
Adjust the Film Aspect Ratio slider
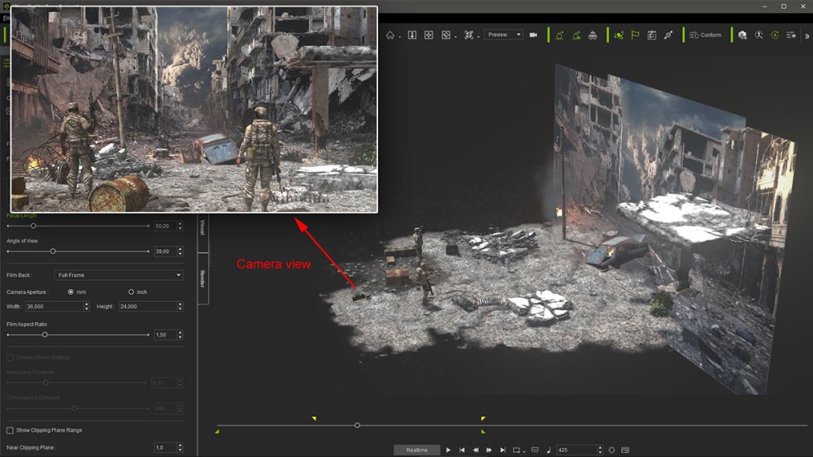pyautogui.click(x=45, y=335)
